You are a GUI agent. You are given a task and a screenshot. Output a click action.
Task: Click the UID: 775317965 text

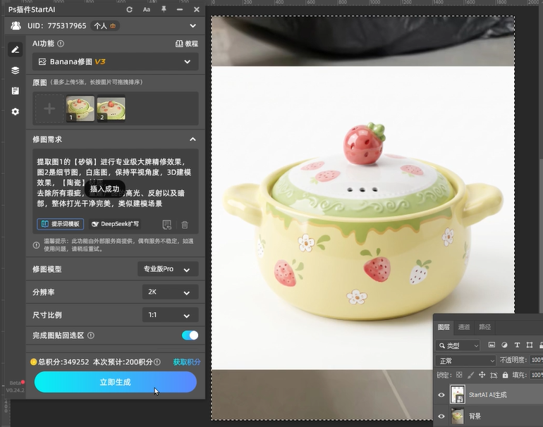coord(57,25)
